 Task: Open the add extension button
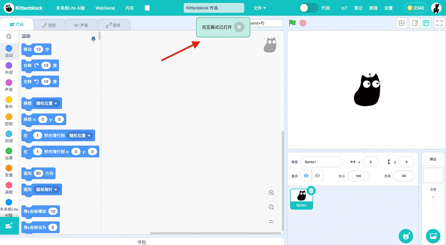9,226
